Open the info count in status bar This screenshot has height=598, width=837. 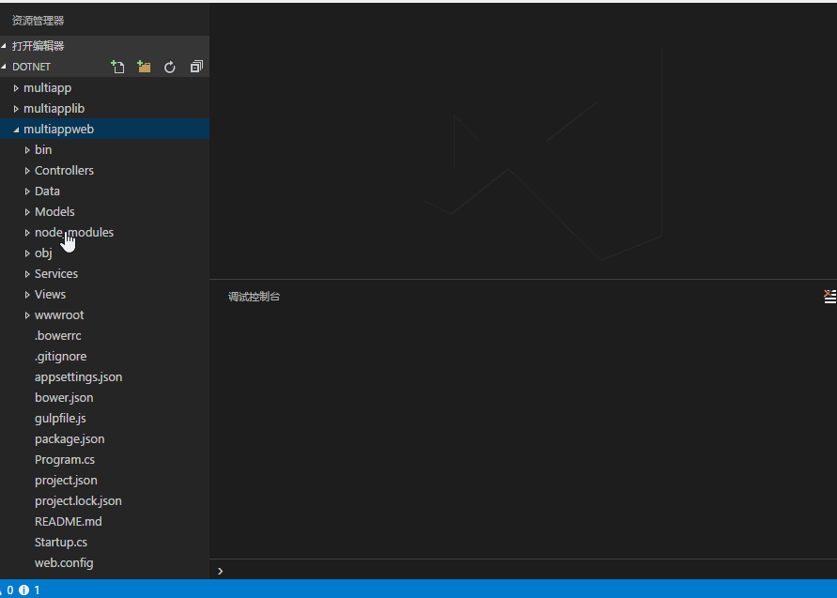(29, 590)
